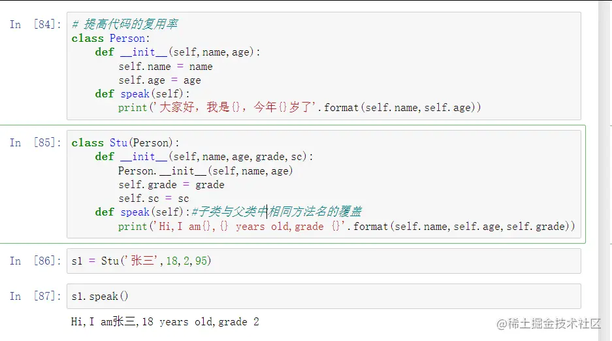The width and height of the screenshot is (612, 341).
Task: Click 'self.sc = sc' line
Action: click(x=153, y=198)
